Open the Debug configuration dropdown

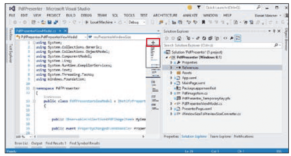coord(137,22)
